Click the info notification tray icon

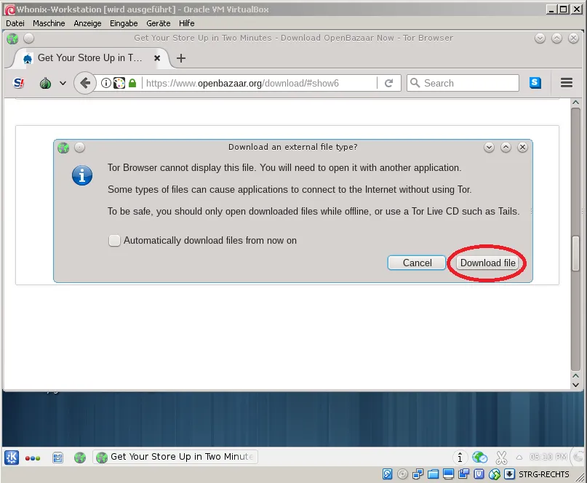(460, 457)
